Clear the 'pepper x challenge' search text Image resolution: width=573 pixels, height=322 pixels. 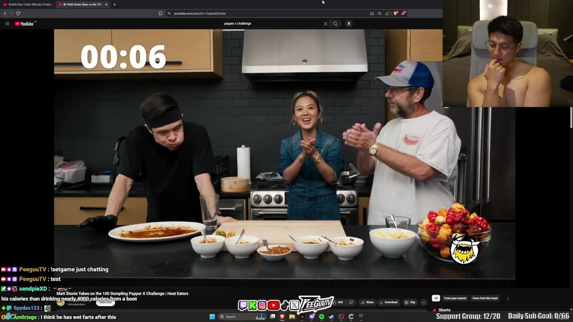pos(325,24)
